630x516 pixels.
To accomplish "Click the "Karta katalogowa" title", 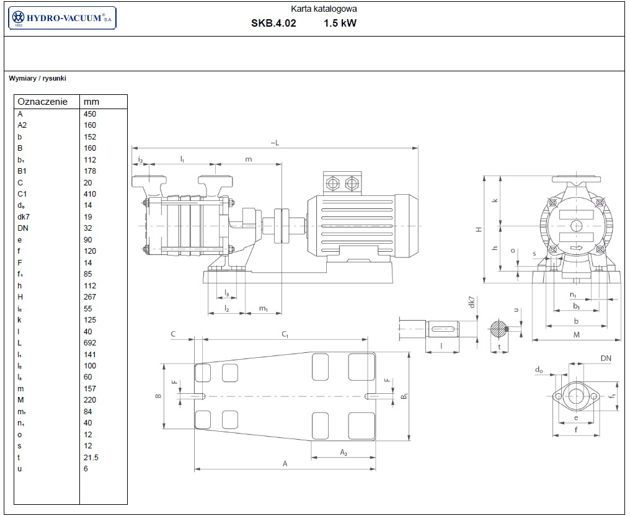I will point(332,9).
